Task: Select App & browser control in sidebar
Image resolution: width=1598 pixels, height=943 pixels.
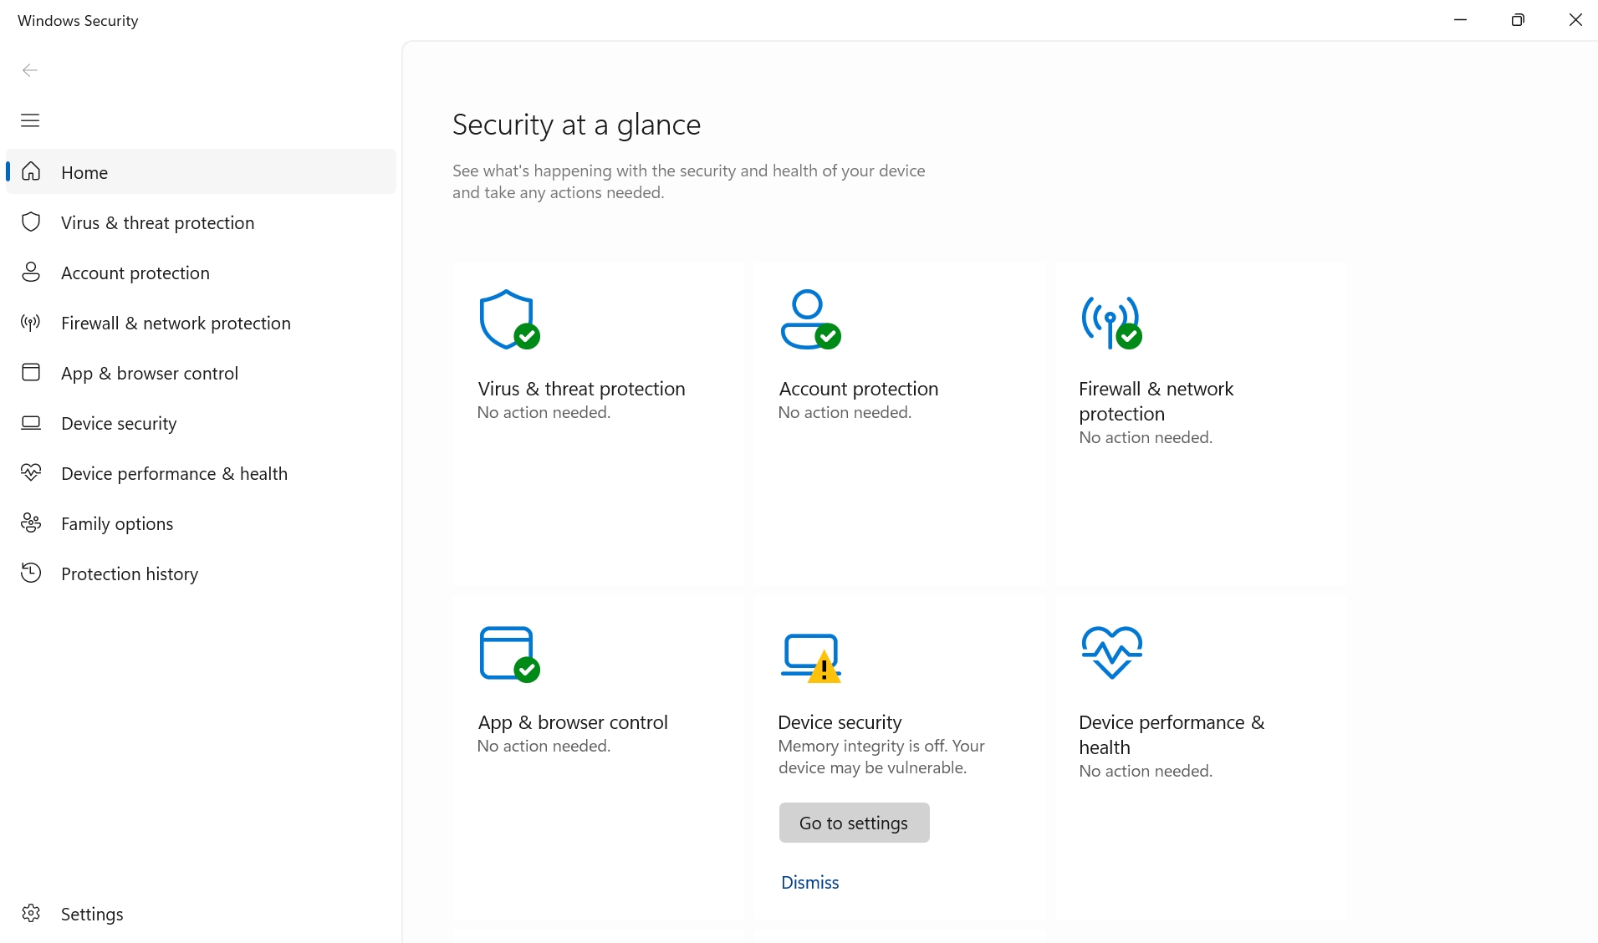Action: [149, 373]
